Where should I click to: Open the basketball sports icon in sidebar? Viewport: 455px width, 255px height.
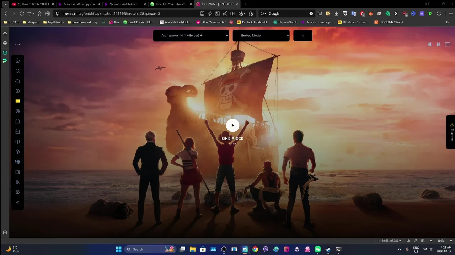click(x=17, y=111)
